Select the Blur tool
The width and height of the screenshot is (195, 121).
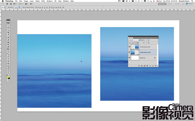pos(8,51)
